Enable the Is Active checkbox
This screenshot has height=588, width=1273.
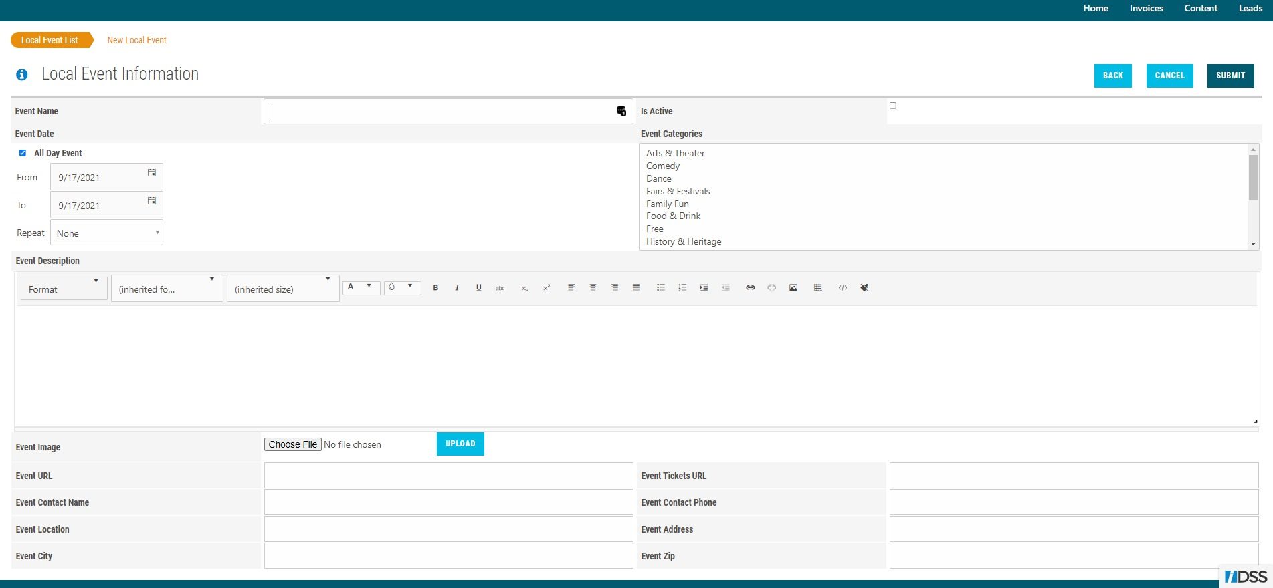point(893,106)
